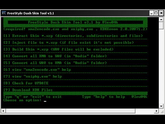Maximize the FreeStyle Dash Skin Tool window
Screen dimensions: 165x124
156,13
